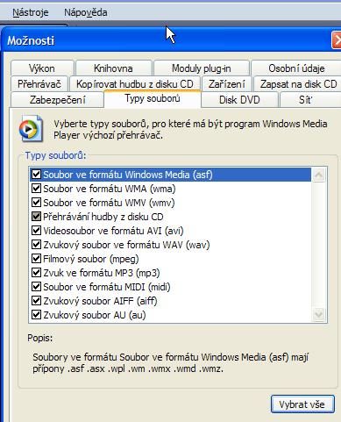Open Kopírovat hudbu z disku CD tab
Image resolution: width=341 pixels, height=422 pixels.
click(135, 84)
